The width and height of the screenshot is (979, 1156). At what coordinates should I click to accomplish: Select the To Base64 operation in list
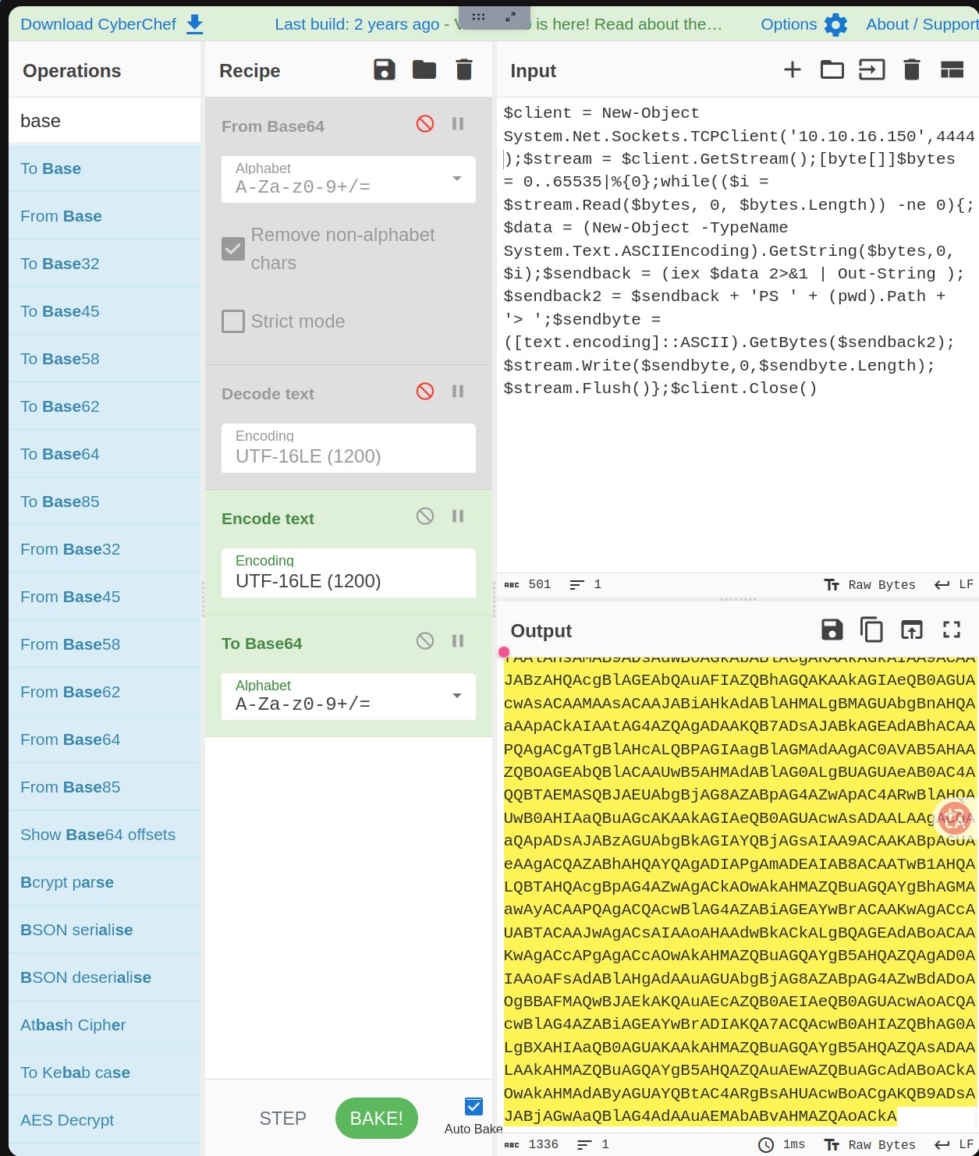(x=105, y=454)
